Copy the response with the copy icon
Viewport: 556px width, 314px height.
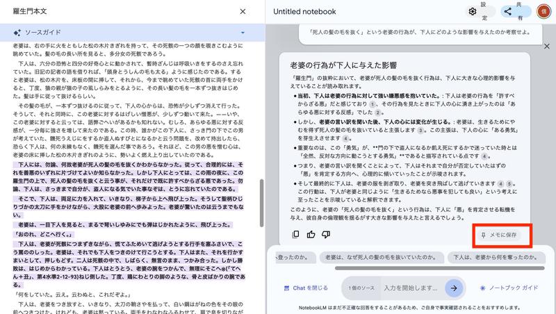pos(296,234)
